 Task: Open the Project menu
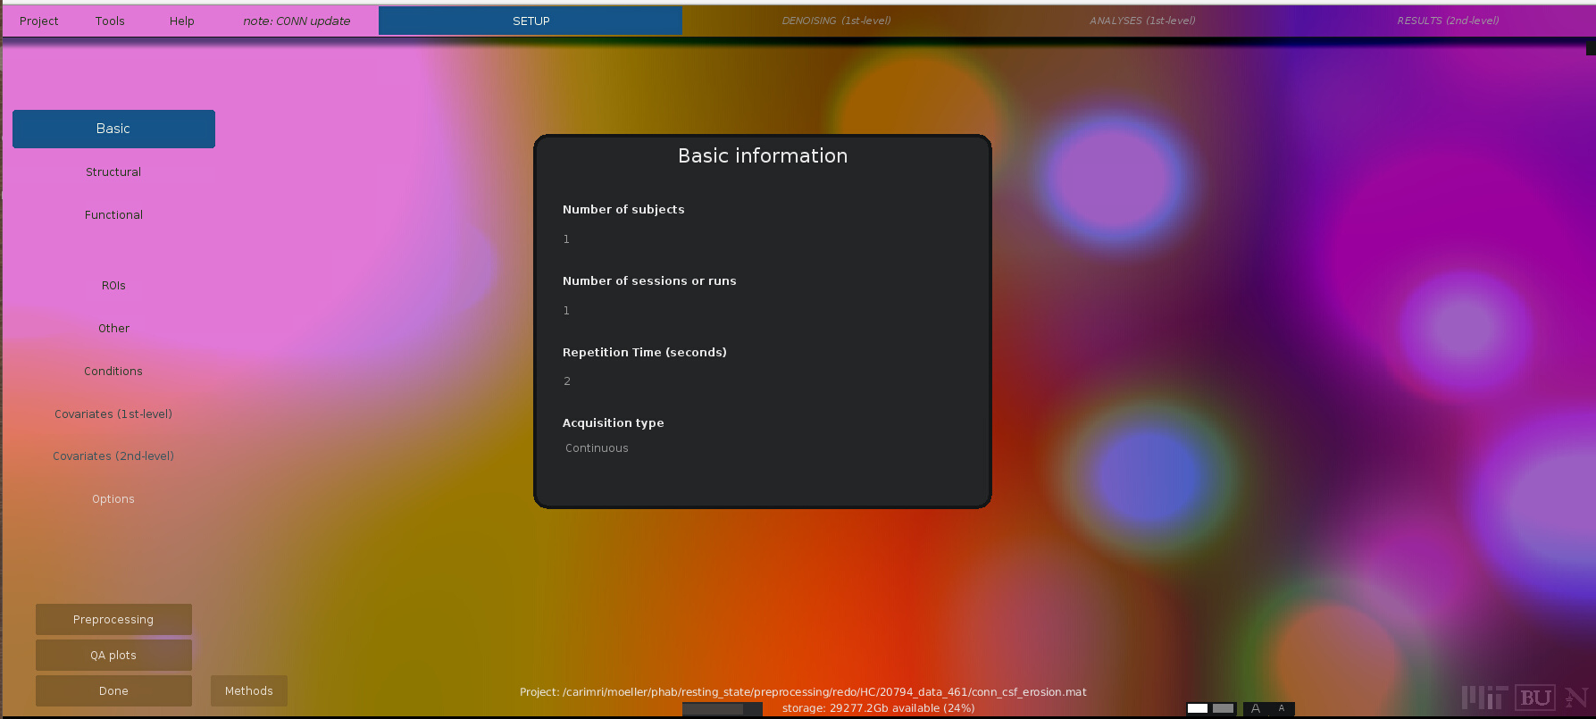coord(39,21)
